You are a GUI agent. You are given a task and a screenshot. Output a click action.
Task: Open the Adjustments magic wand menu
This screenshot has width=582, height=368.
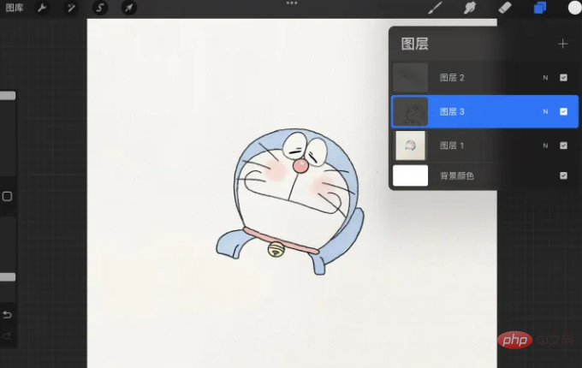click(70, 8)
